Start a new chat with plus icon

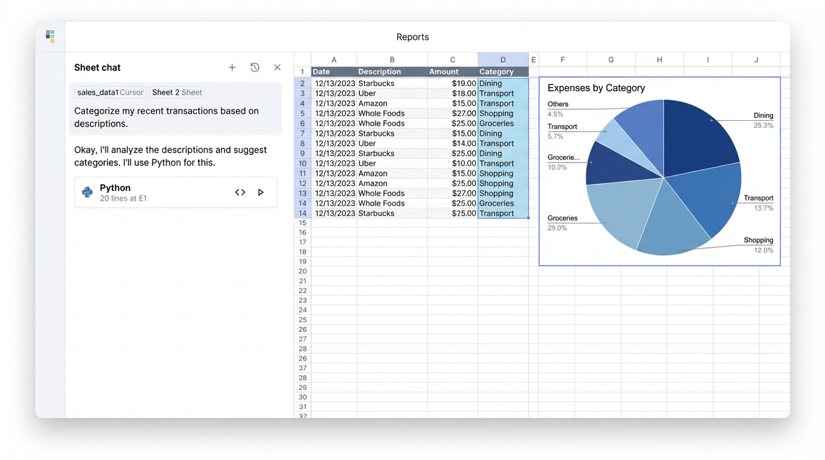tap(232, 68)
